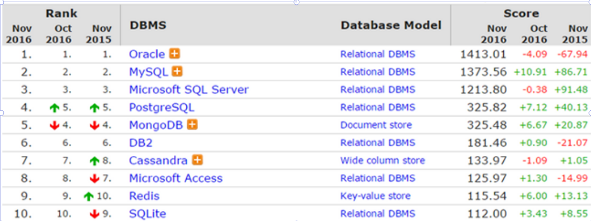Click Document store link for MongoDB
This screenshot has width=591, height=221.
click(376, 125)
